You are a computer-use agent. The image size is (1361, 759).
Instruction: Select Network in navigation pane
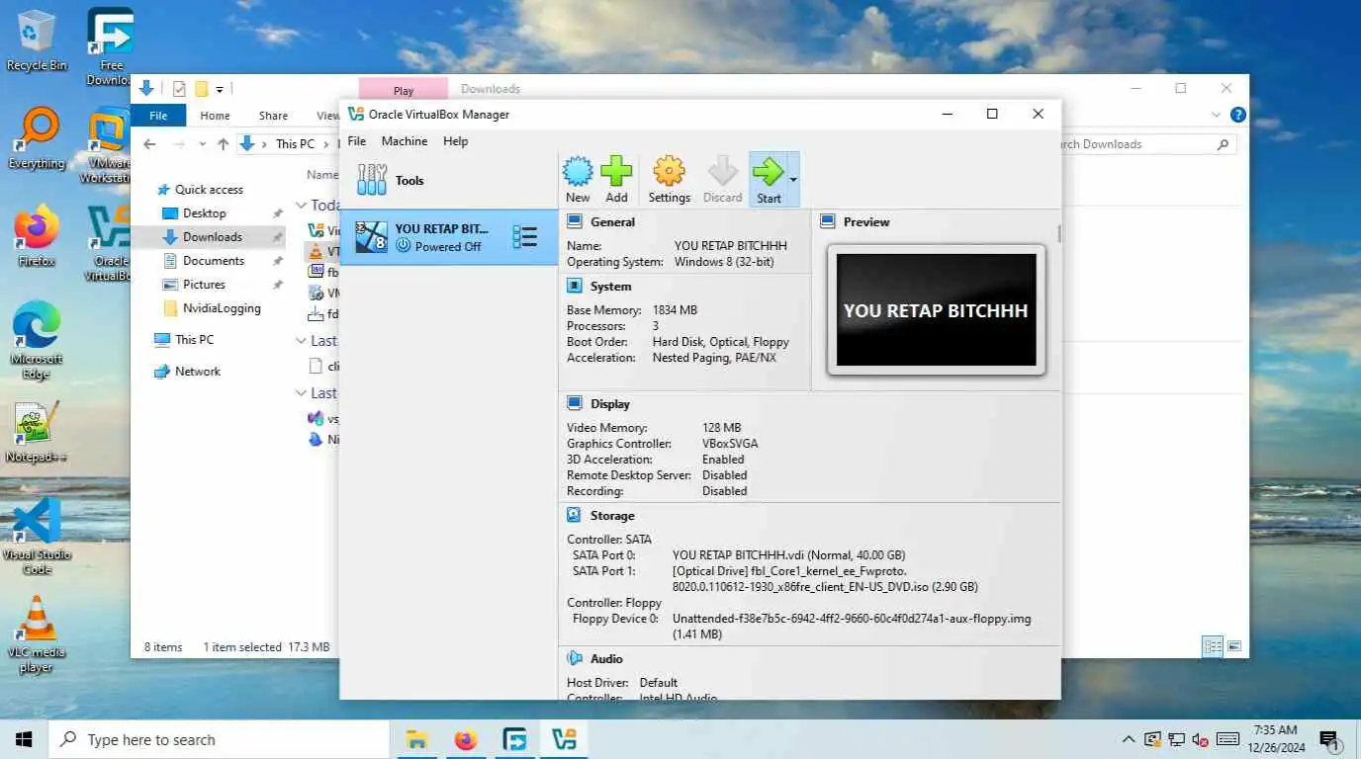point(198,372)
